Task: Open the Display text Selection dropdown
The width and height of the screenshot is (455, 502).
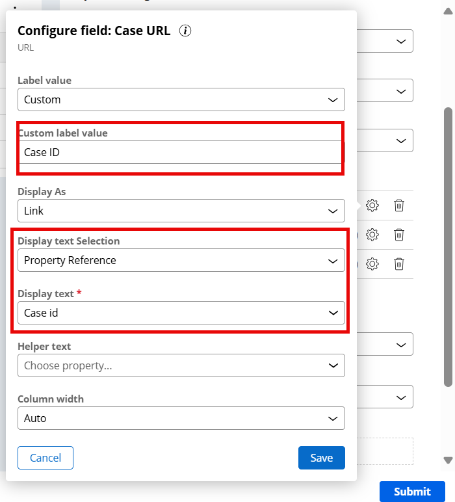Action: [x=181, y=260]
